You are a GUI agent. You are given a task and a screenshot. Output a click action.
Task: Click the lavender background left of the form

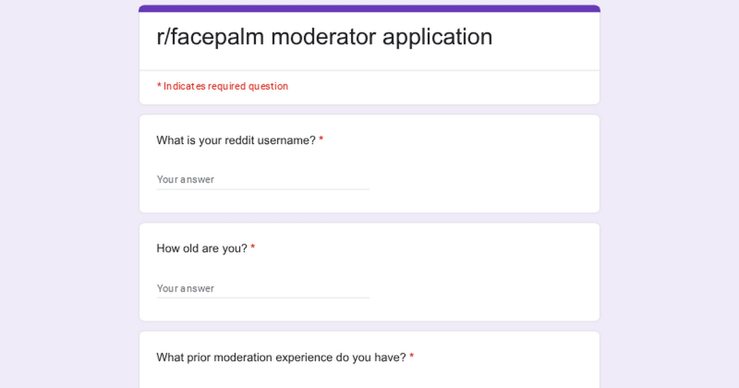(x=68, y=197)
